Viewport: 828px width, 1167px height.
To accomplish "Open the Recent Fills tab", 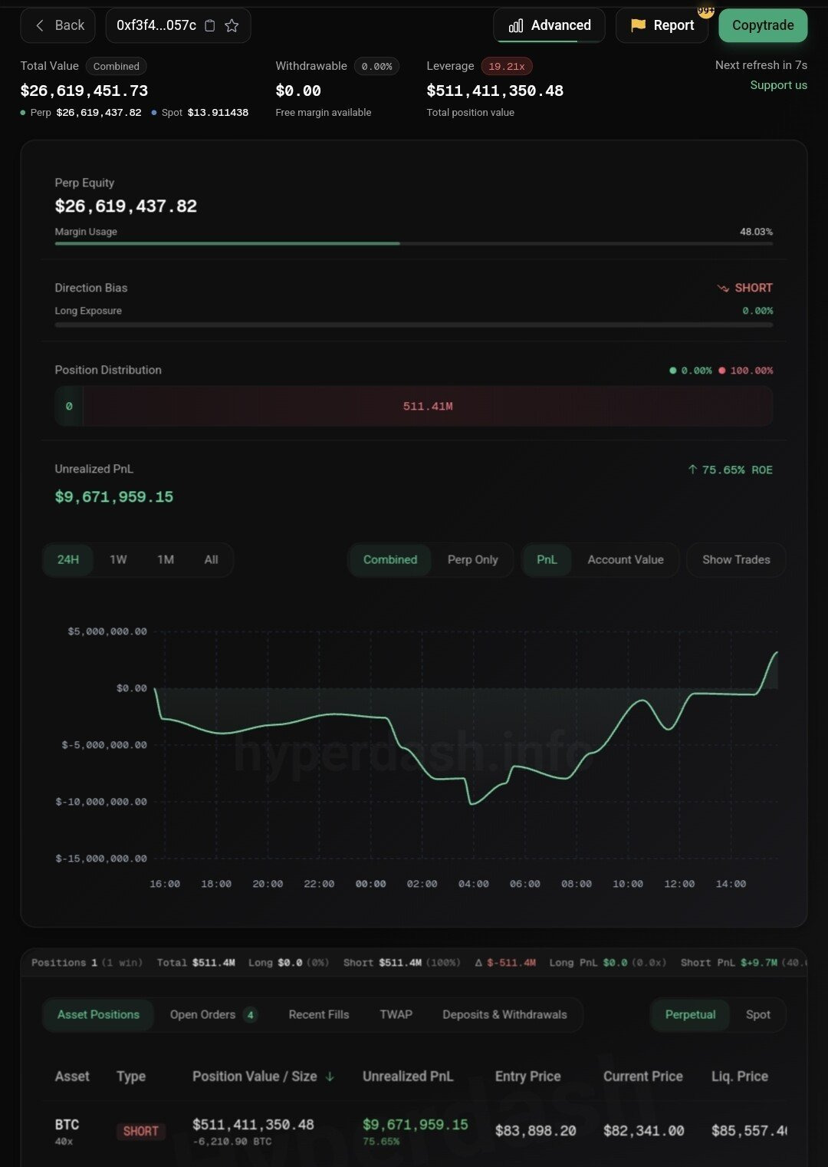I will pyautogui.click(x=318, y=1014).
